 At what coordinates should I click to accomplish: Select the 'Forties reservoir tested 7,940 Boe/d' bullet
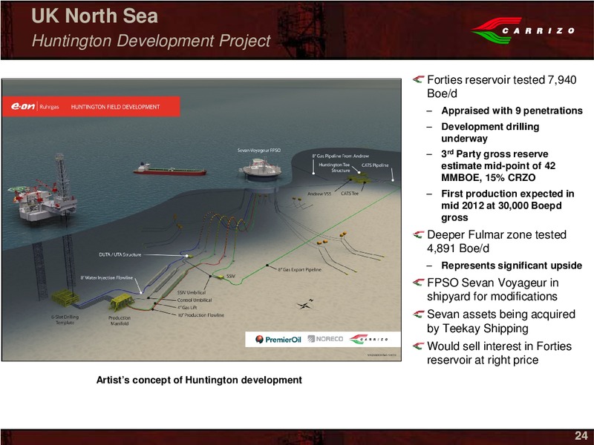click(502, 87)
